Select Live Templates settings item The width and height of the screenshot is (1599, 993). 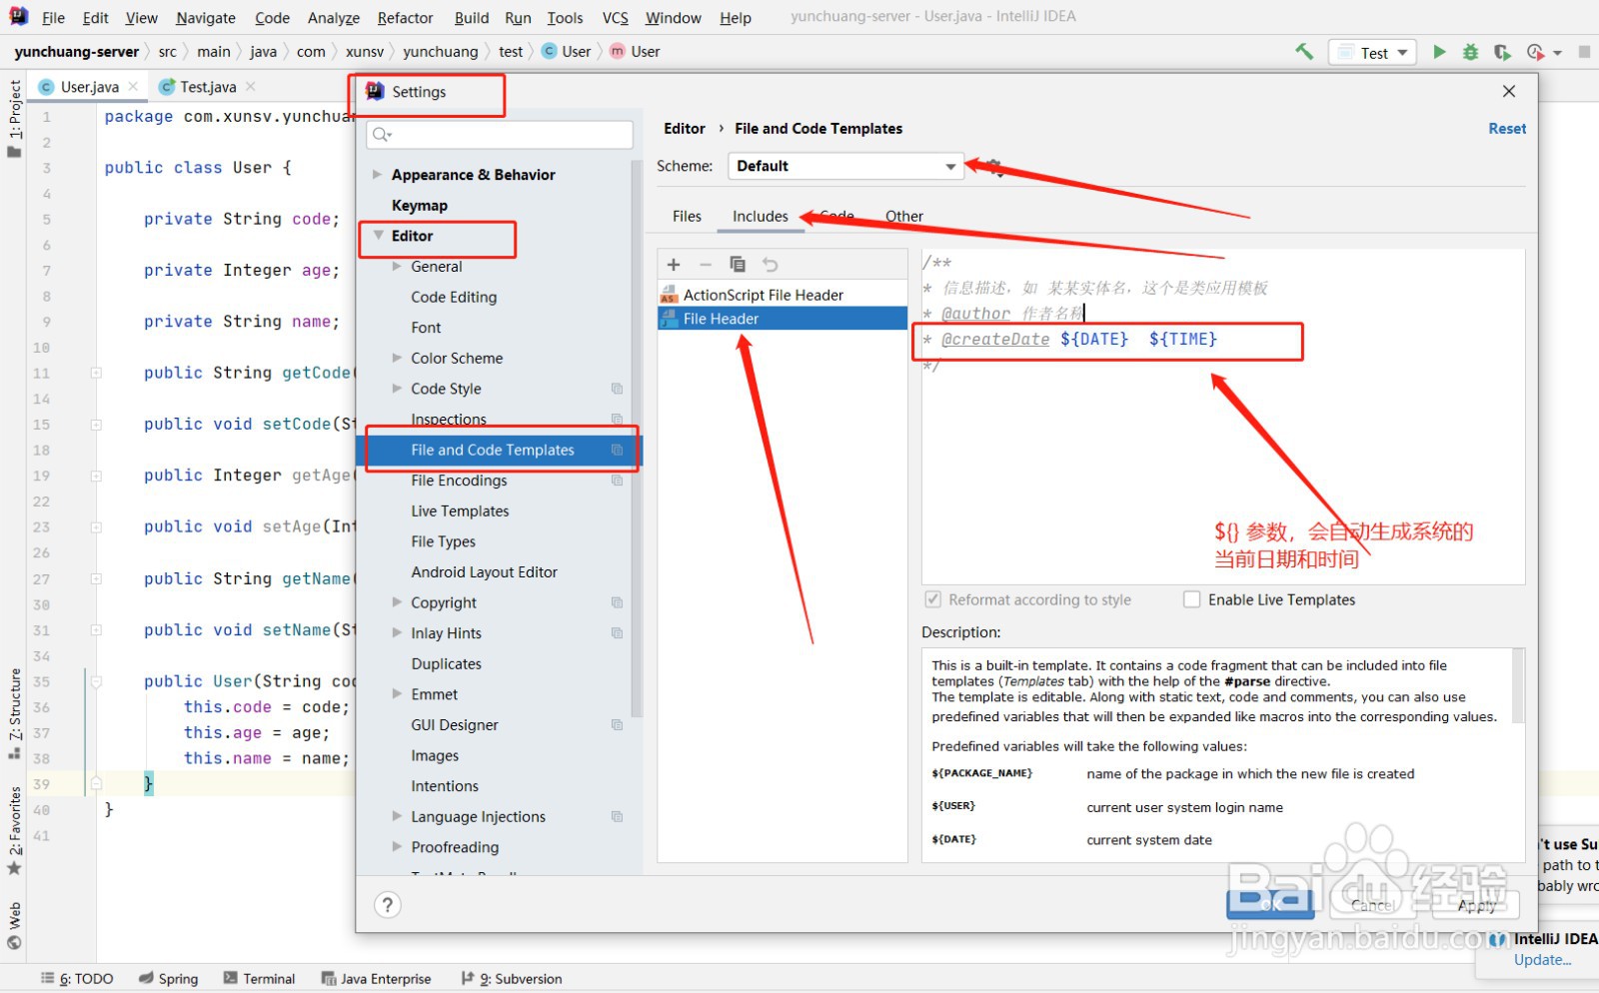tap(460, 511)
